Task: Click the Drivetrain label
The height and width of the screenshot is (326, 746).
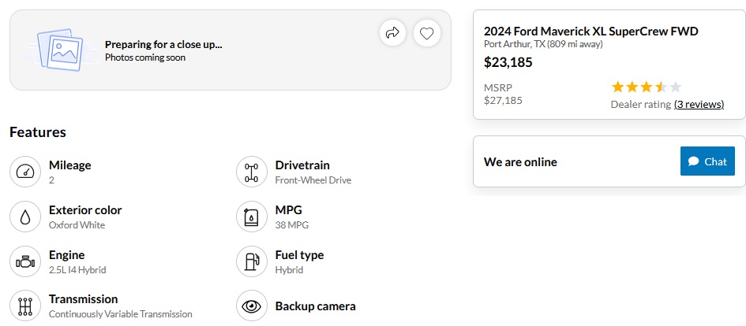Action: [x=302, y=165]
